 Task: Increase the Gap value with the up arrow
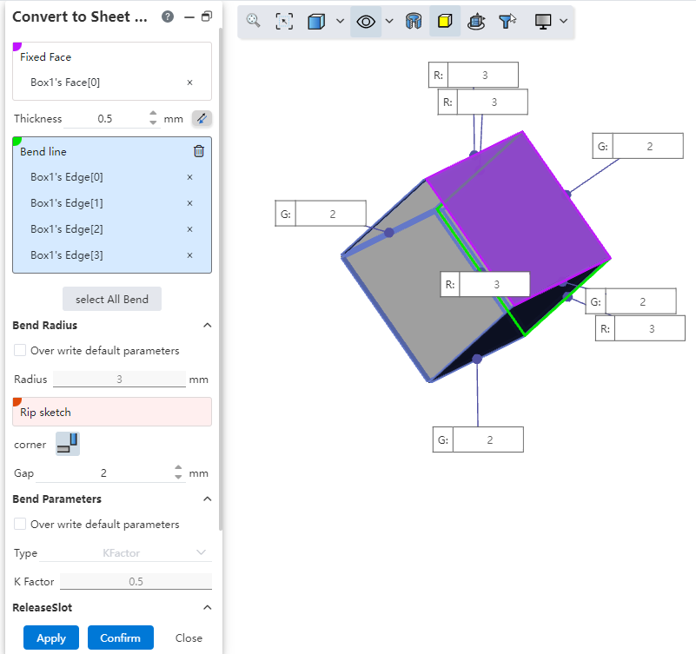tap(178, 467)
